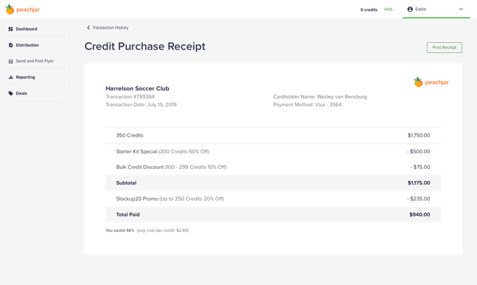477x285 pixels.
Task: Click the Print Receipt button
Action: click(x=444, y=48)
